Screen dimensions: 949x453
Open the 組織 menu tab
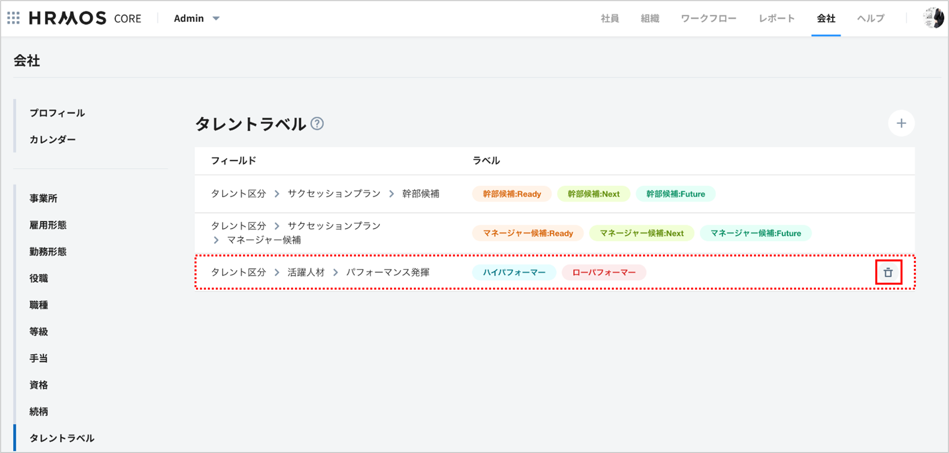pyautogui.click(x=650, y=18)
